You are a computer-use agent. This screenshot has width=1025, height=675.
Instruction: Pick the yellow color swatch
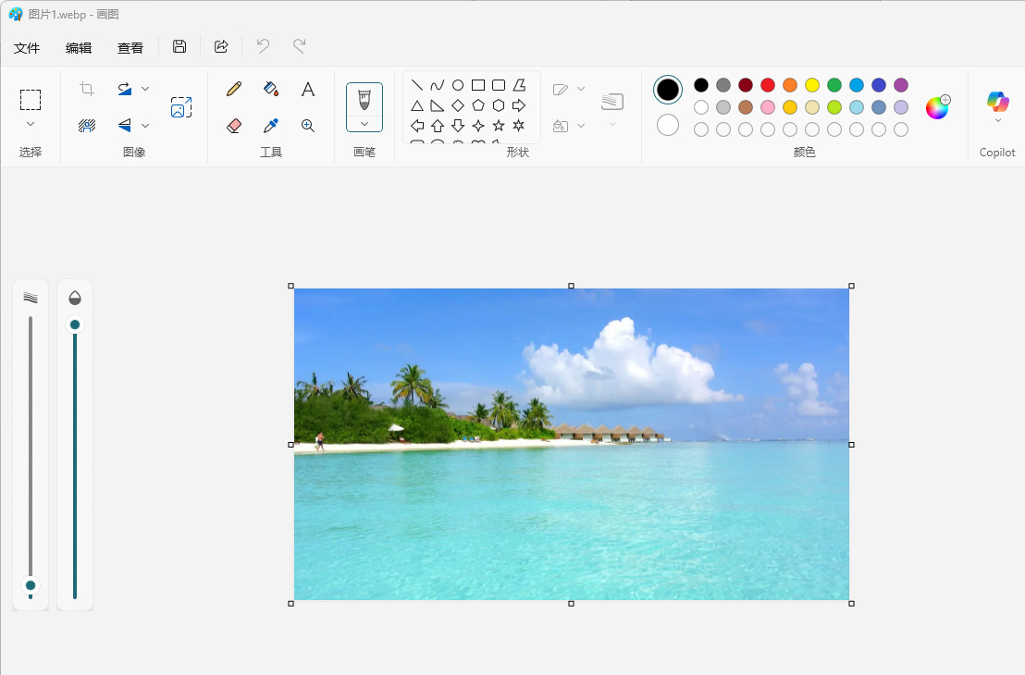click(x=812, y=85)
